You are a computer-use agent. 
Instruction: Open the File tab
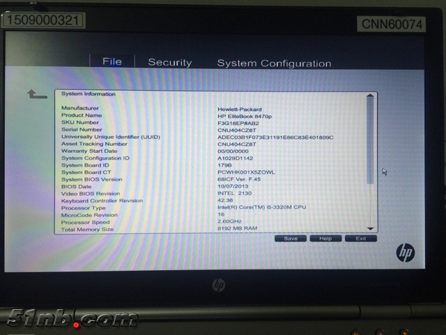click(x=112, y=61)
